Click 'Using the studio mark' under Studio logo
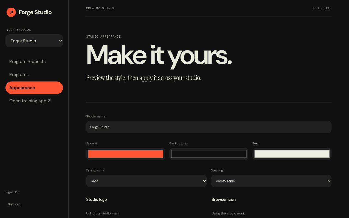Viewport: 349px width, 218px height. coord(103,213)
